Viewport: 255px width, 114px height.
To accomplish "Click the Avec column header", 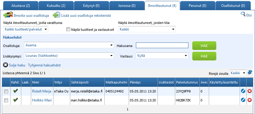I will point(204,82).
